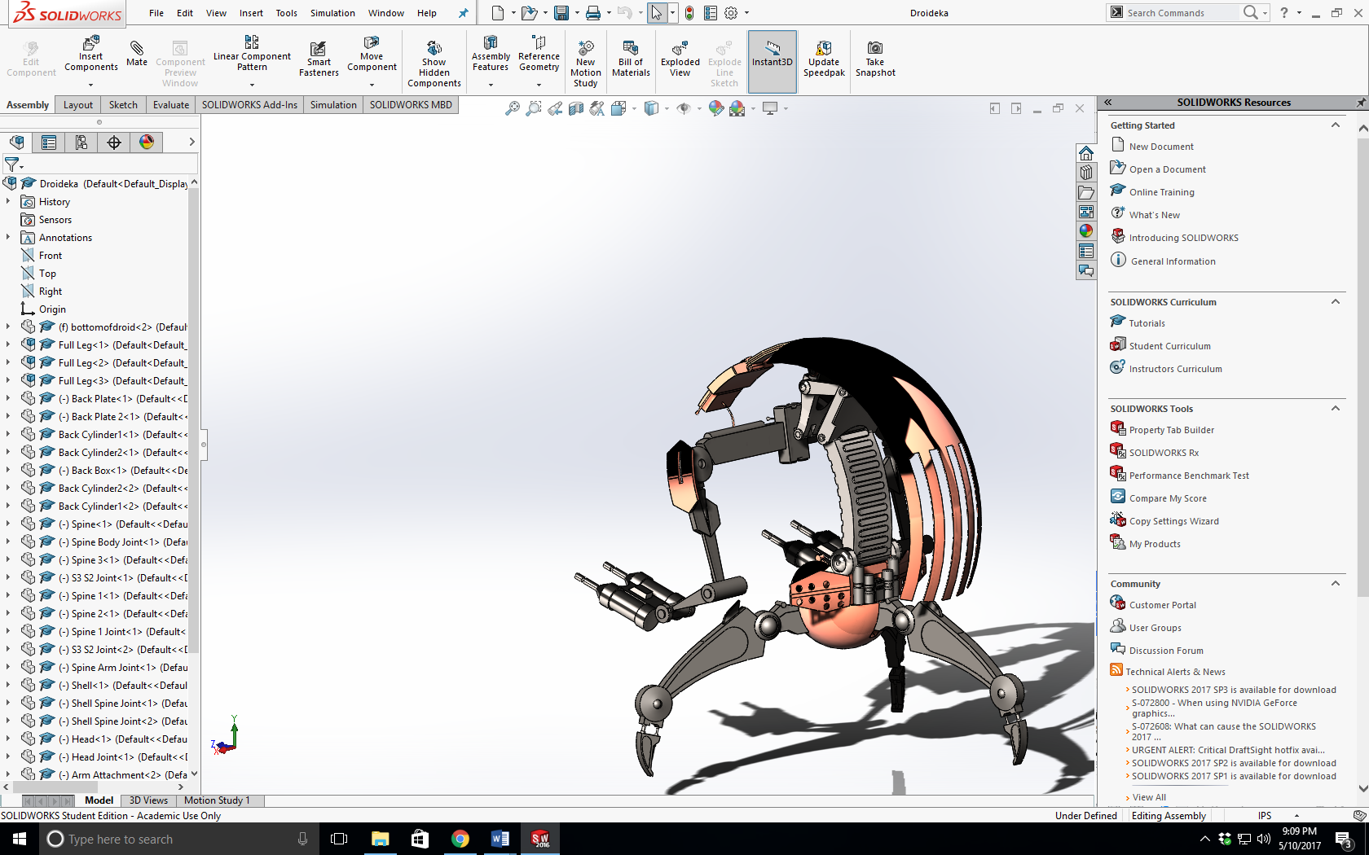Image resolution: width=1369 pixels, height=855 pixels.
Task: Open the FeatureManager design tree tab
Action: 16,142
